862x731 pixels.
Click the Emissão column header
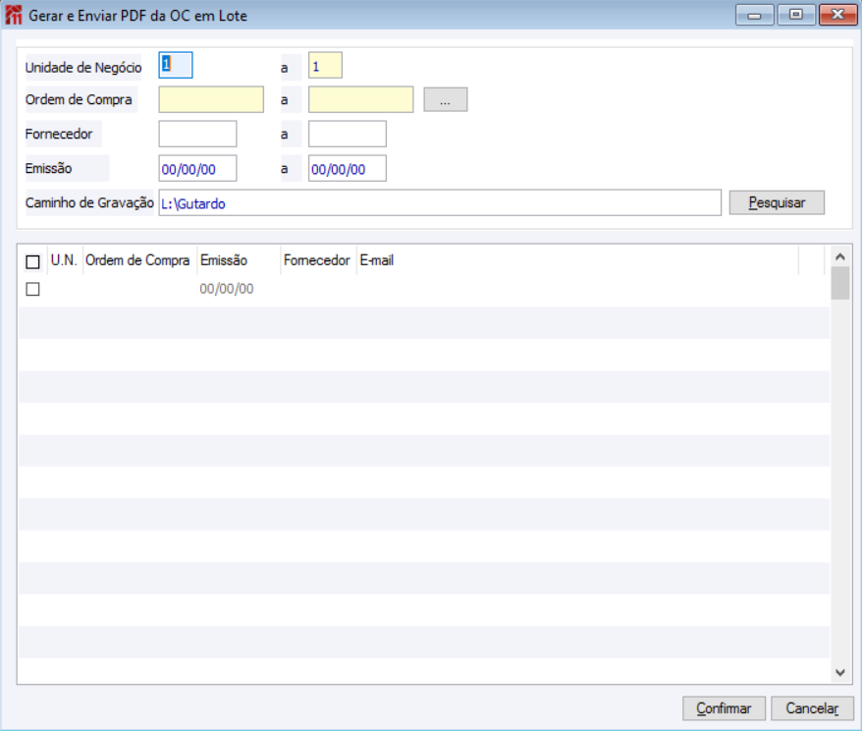[238, 260]
